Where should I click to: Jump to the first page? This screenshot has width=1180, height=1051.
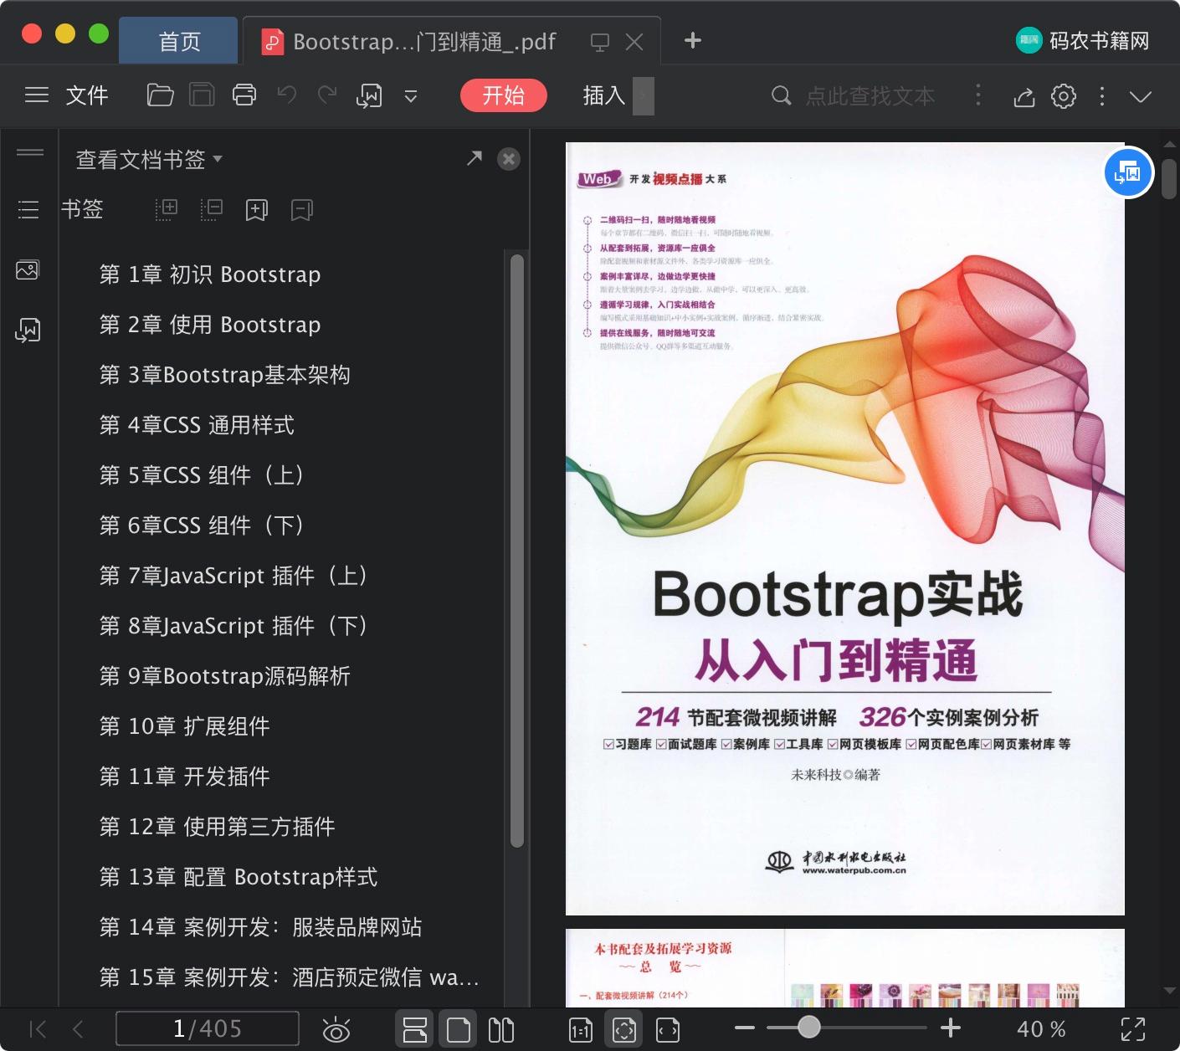pos(38,1029)
